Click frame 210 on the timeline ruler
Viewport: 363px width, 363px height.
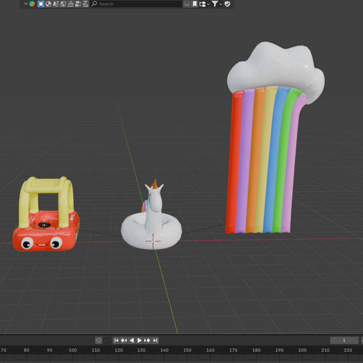(x=325, y=350)
